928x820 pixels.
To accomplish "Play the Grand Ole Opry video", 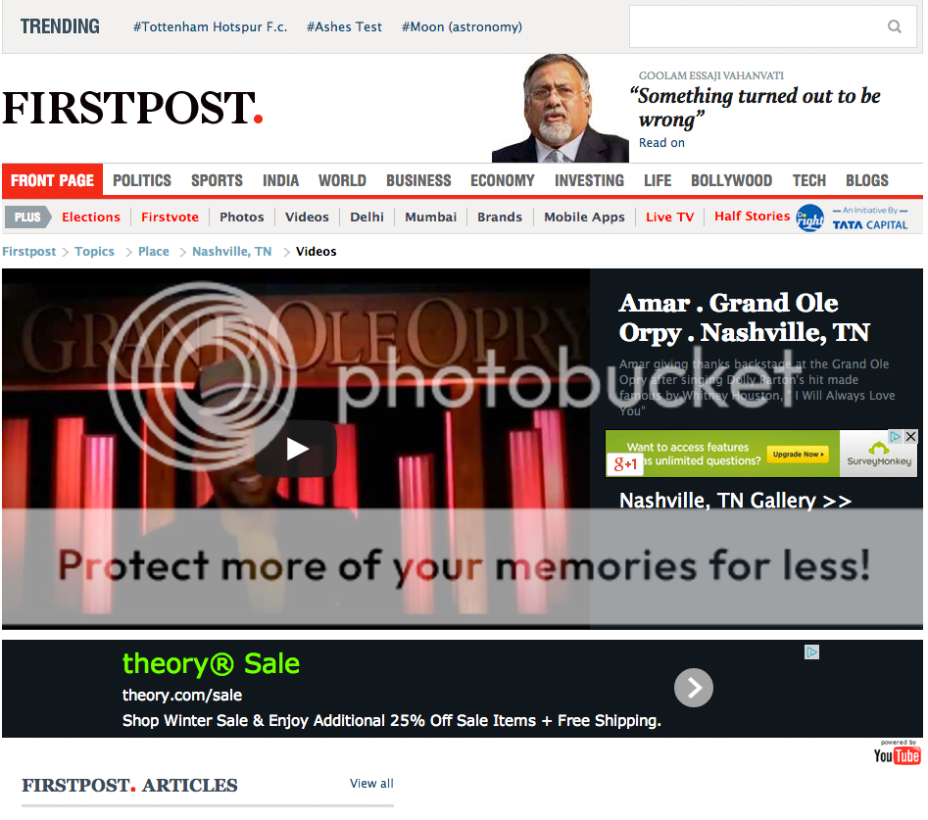I will coord(296,449).
